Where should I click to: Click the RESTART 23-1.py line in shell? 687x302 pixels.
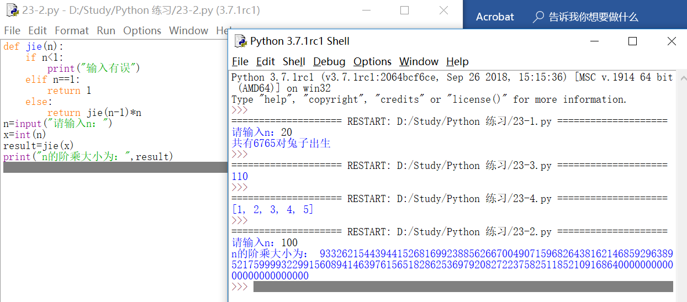[x=450, y=121]
